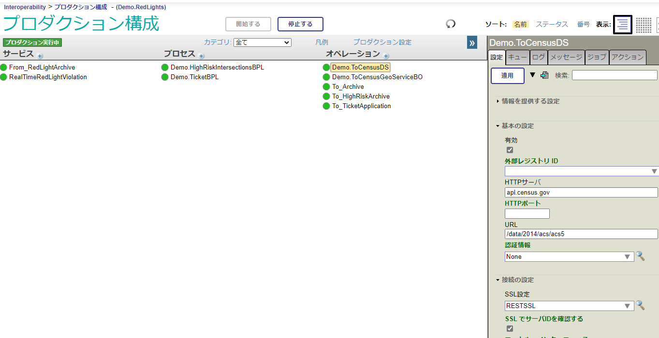Uncheck the 有効 checkbox

[510, 150]
